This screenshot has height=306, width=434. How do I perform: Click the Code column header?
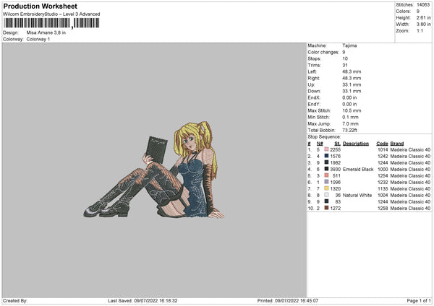382,144
